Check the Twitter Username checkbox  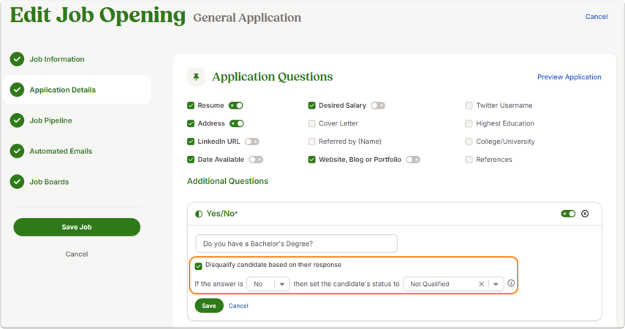coord(469,106)
